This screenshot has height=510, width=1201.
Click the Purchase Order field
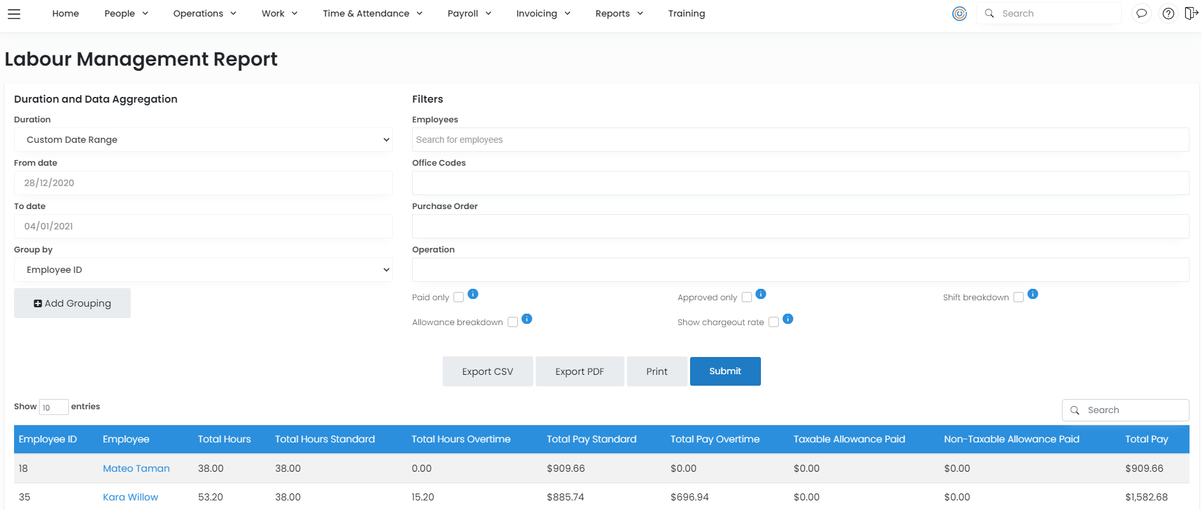coord(800,226)
